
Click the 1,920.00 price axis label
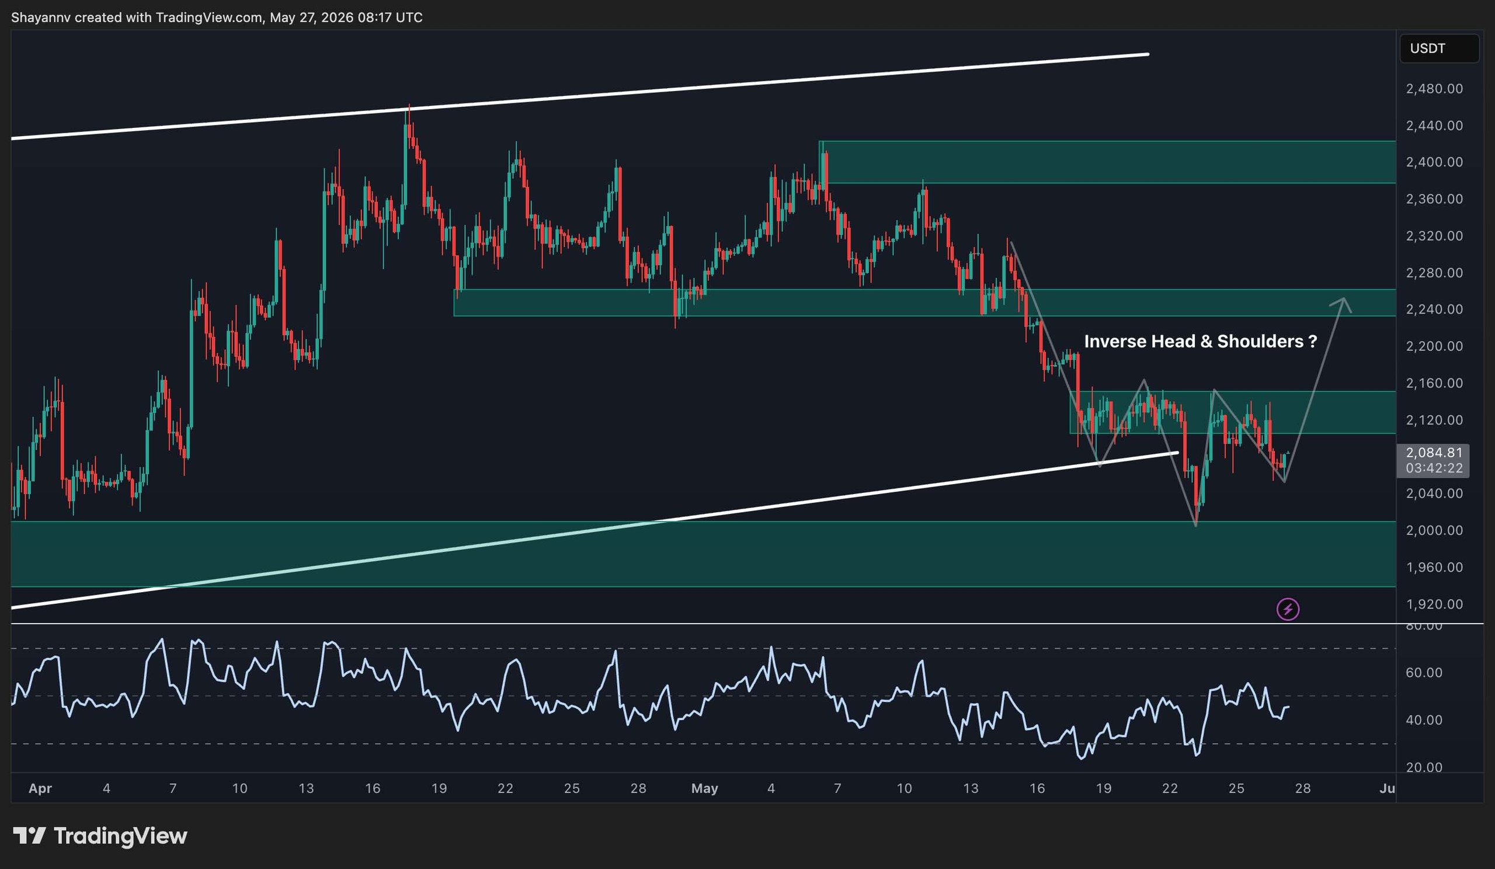coord(1434,604)
